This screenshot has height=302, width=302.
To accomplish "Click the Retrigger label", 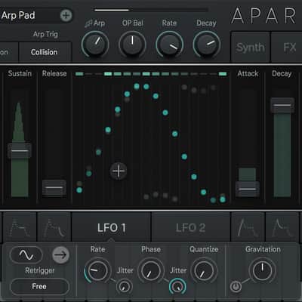I will (x=40, y=270).
